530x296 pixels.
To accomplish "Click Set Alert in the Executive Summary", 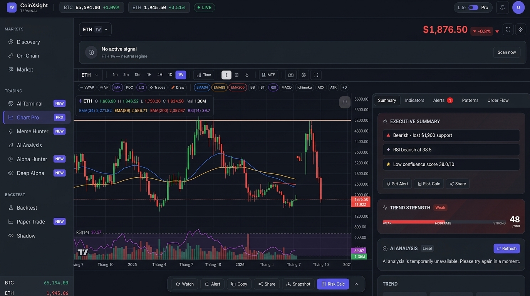I will coord(397,184).
